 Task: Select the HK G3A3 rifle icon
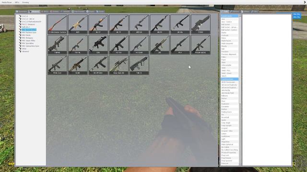click(x=139, y=44)
